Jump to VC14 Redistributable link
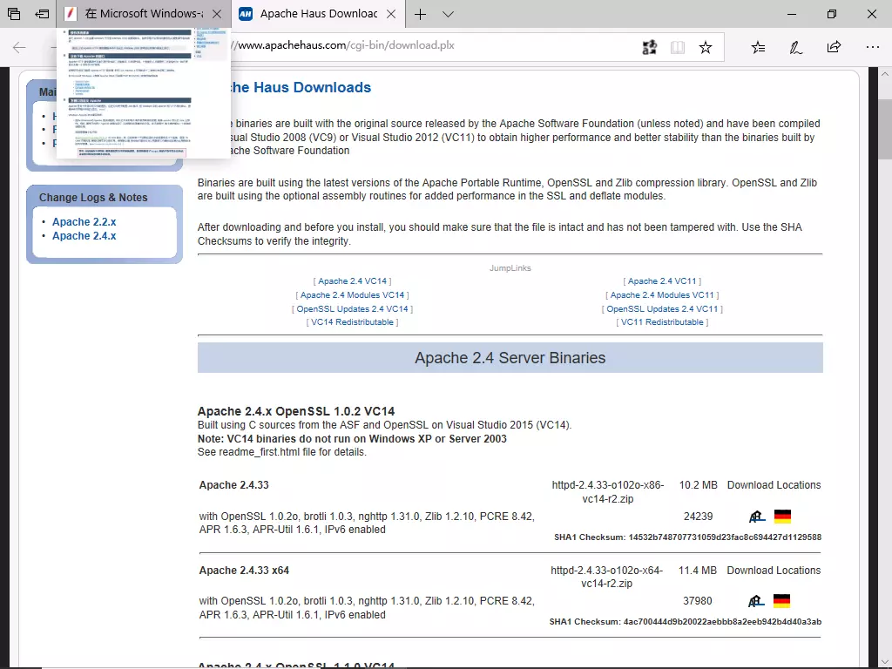The image size is (892, 669). [x=352, y=322]
